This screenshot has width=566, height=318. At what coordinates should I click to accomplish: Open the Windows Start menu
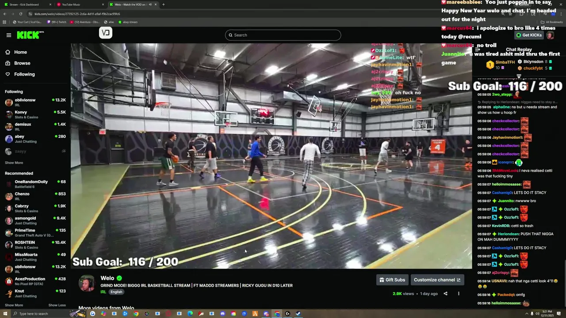point(5,314)
